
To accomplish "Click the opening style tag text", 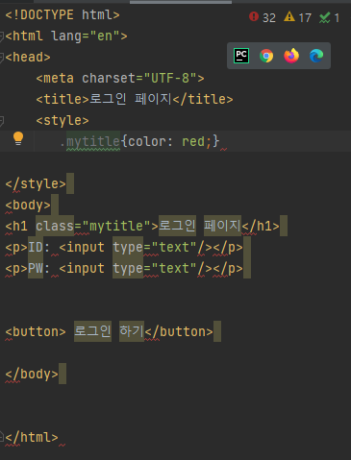I will (x=63, y=121).
